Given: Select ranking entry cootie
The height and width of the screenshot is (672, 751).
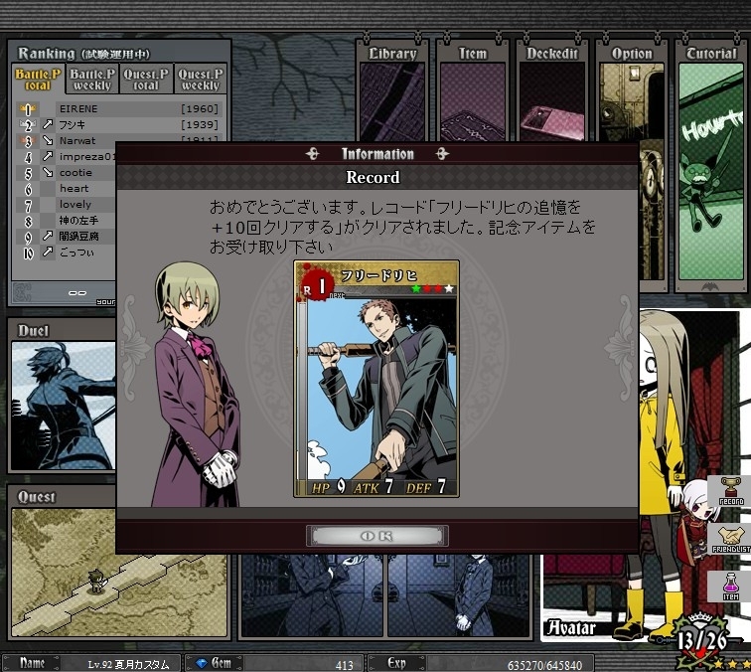Looking at the screenshot, I should (x=75, y=173).
